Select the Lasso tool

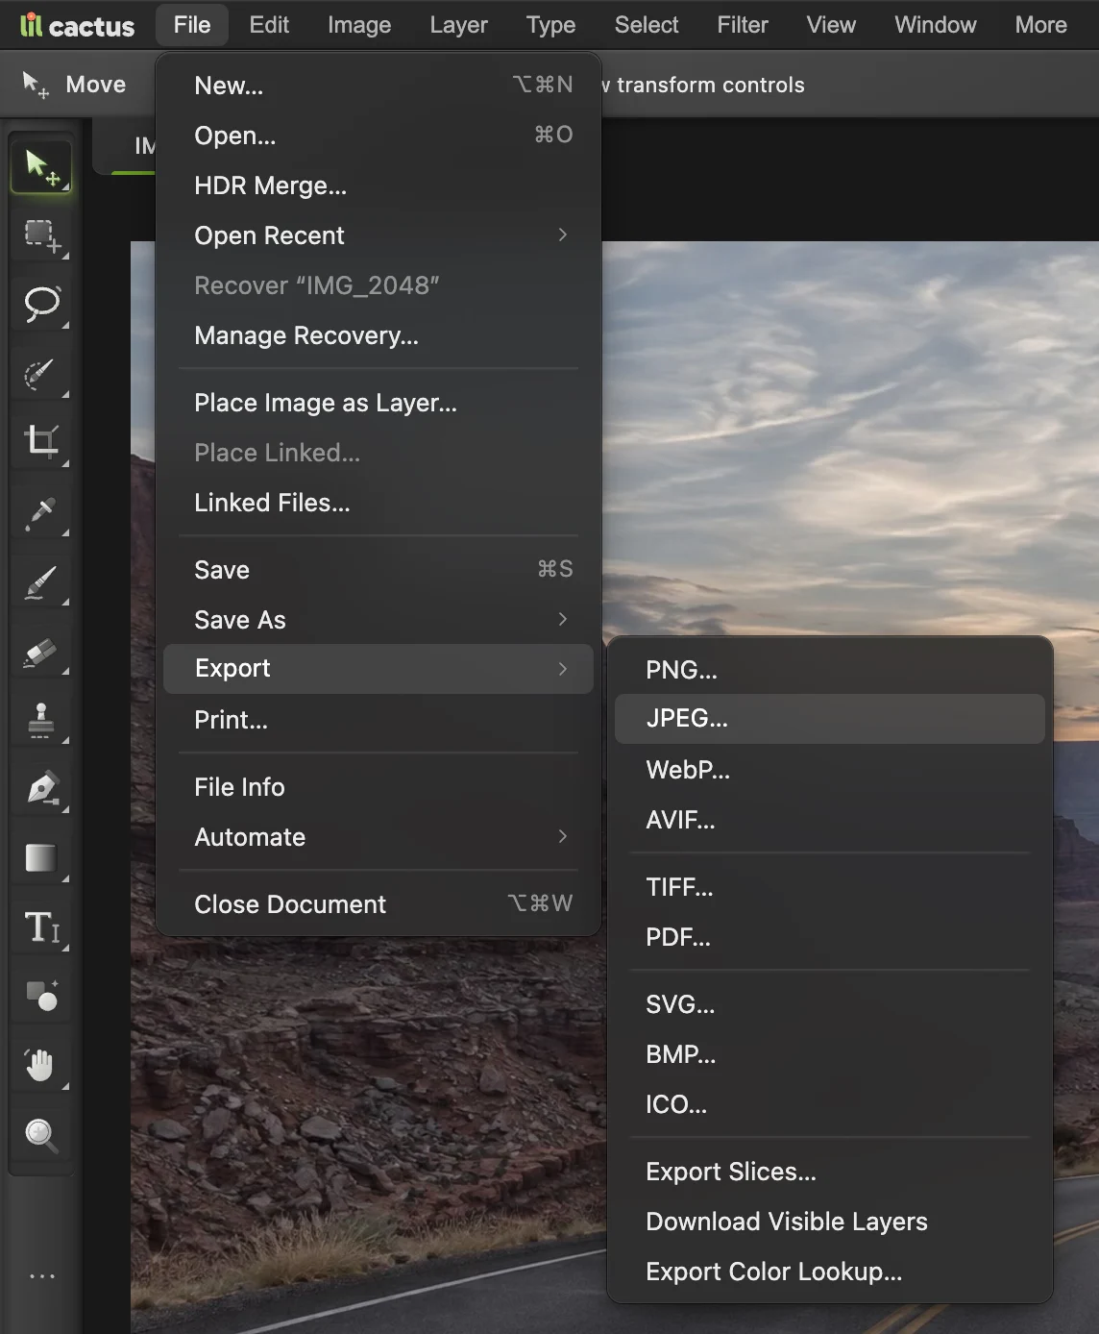(41, 305)
